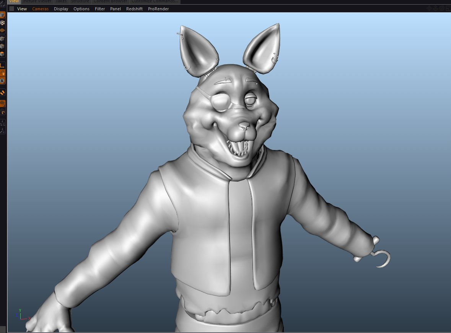The image size is (451, 333).
Task: Click the viewport rotate camera icon
Action: point(441,9)
